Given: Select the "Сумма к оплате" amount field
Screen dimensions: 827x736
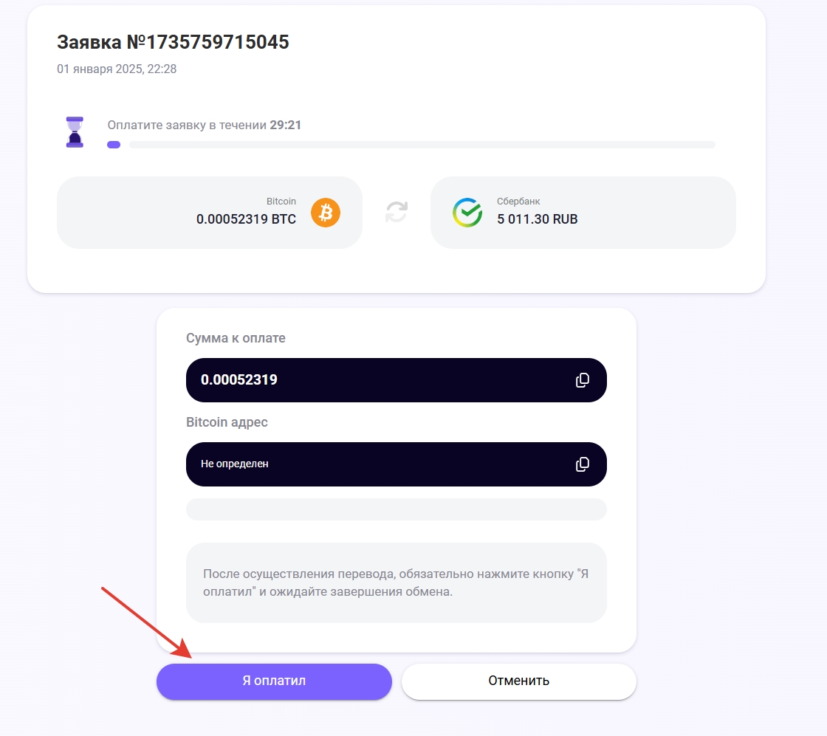Looking at the screenshot, I should (x=377, y=380).
